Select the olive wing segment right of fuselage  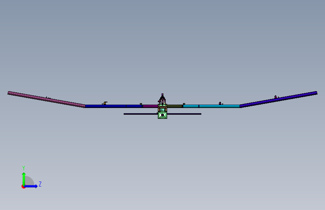175,106
